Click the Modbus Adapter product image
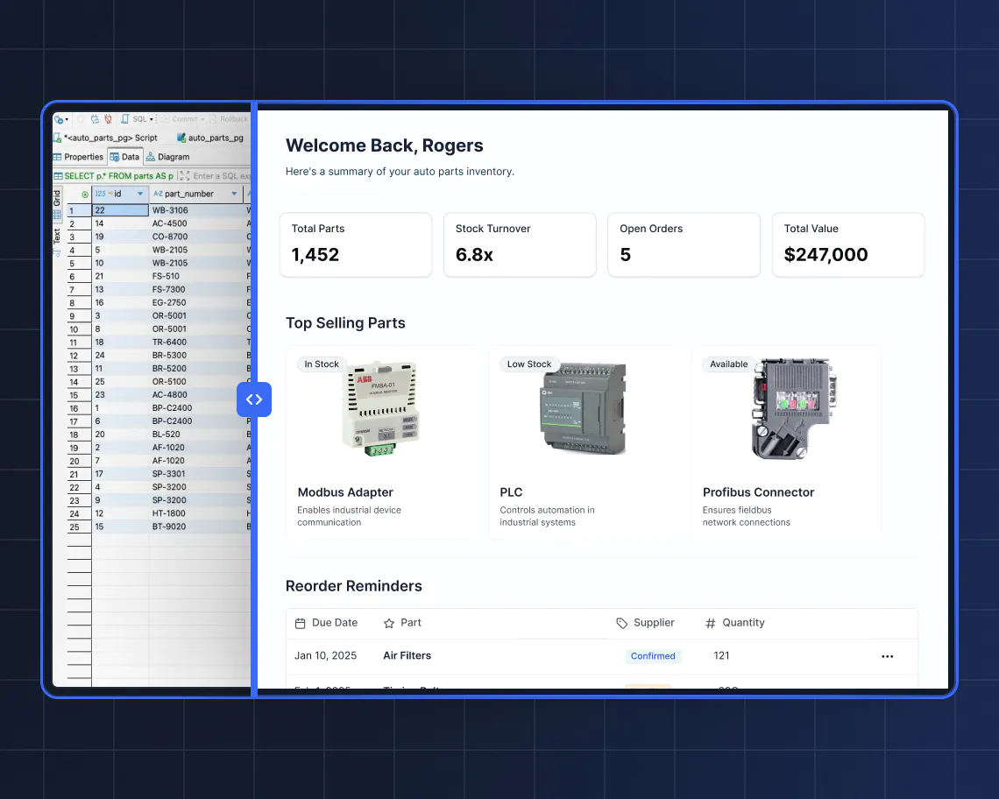The width and height of the screenshot is (999, 799). (x=381, y=408)
